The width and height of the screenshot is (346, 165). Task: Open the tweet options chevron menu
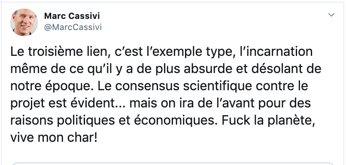(331, 15)
